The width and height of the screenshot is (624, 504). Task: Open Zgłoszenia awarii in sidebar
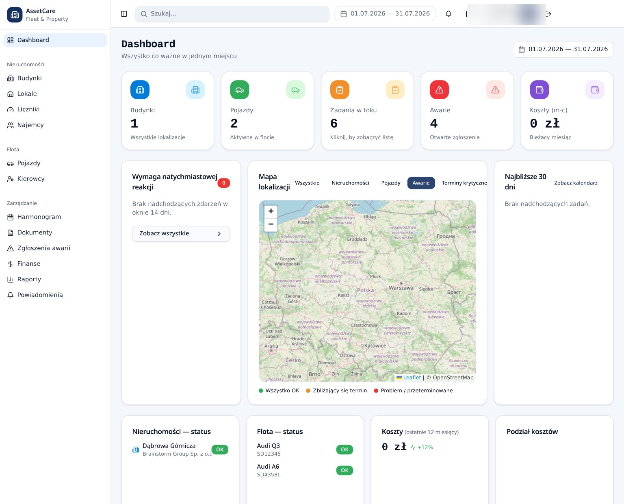[55, 248]
